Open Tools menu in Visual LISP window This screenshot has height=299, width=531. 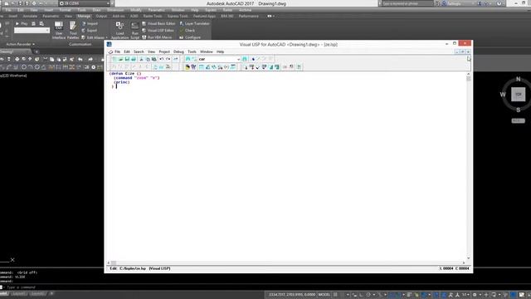click(x=192, y=51)
